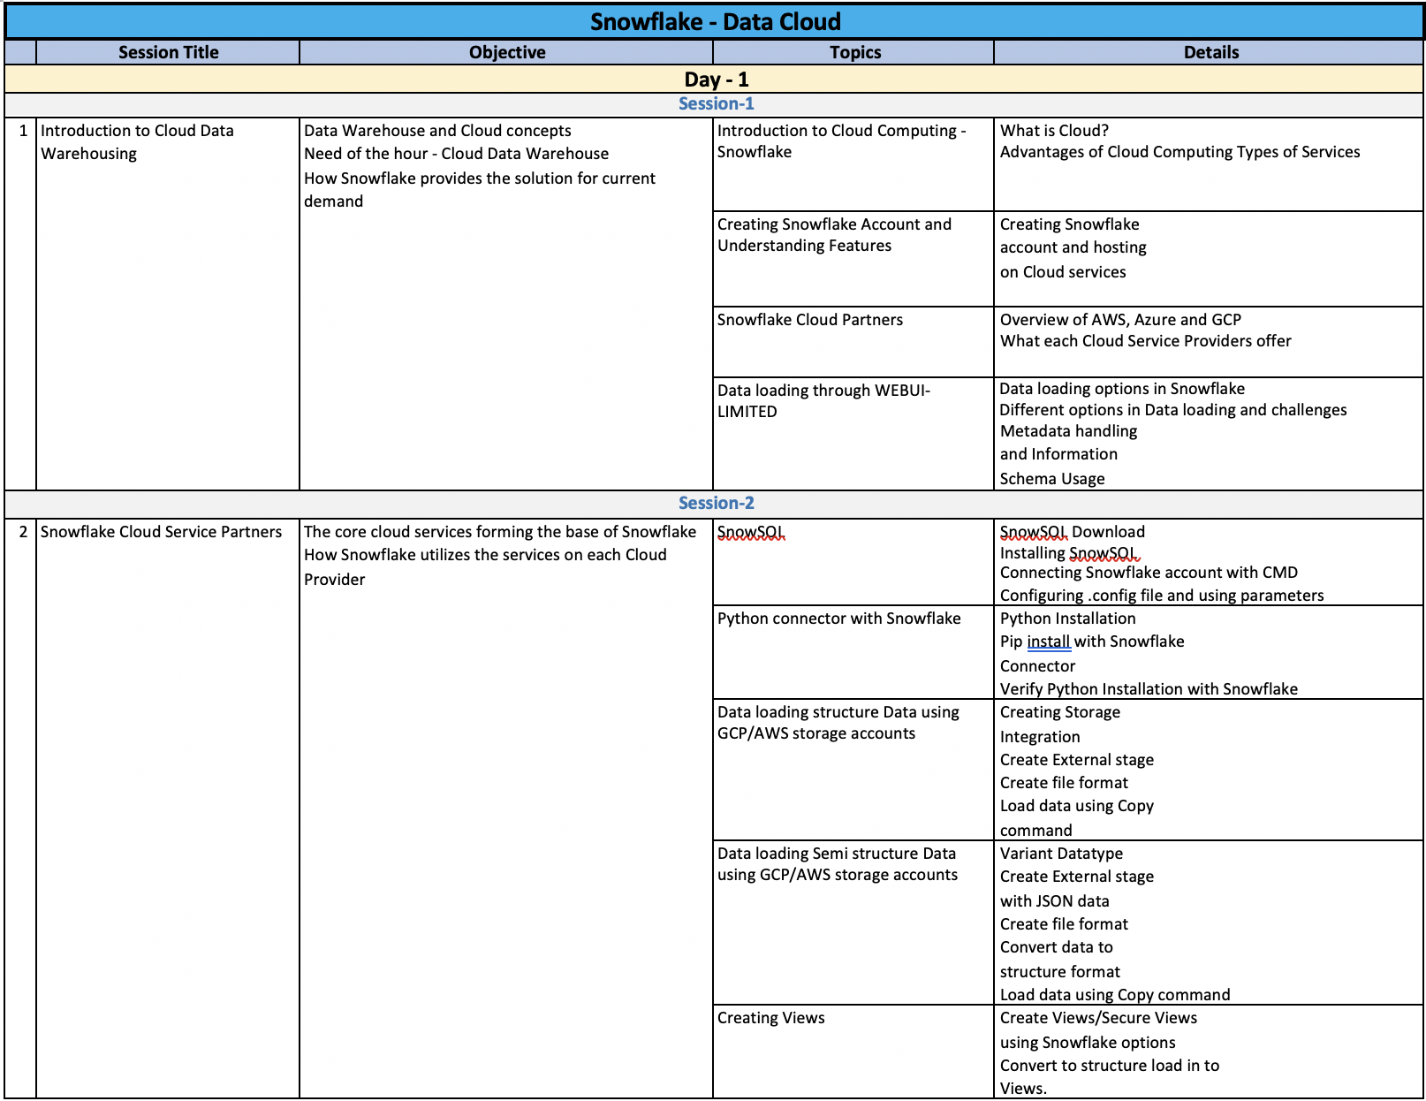Select the 'Python connector with Snowflake' cell
The height and width of the screenshot is (1101, 1426).
tap(853, 652)
